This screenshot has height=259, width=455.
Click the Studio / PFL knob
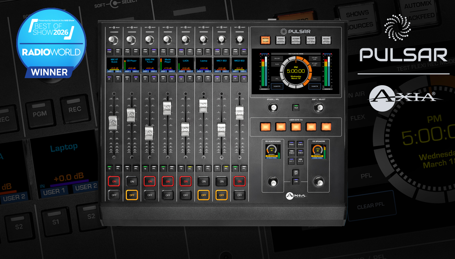pyautogui.click(x=272, y=108)
